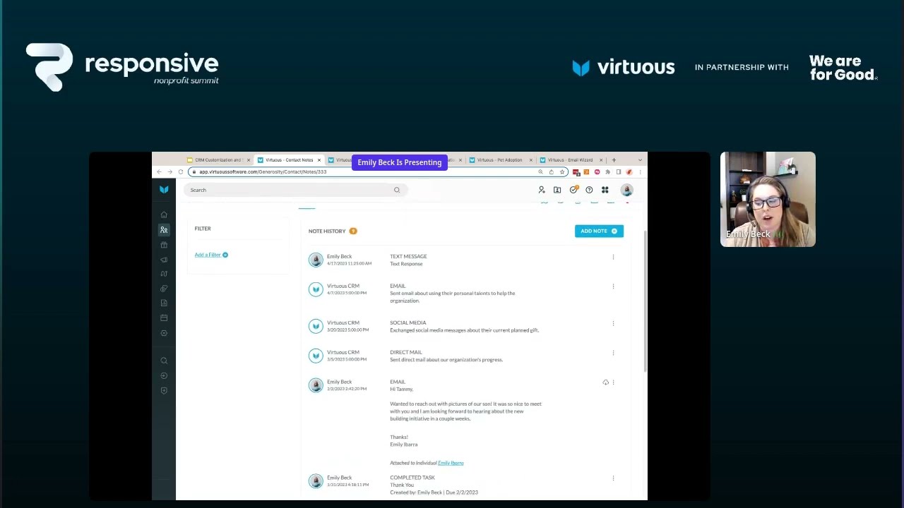Click the add contact icon in header

542,190
